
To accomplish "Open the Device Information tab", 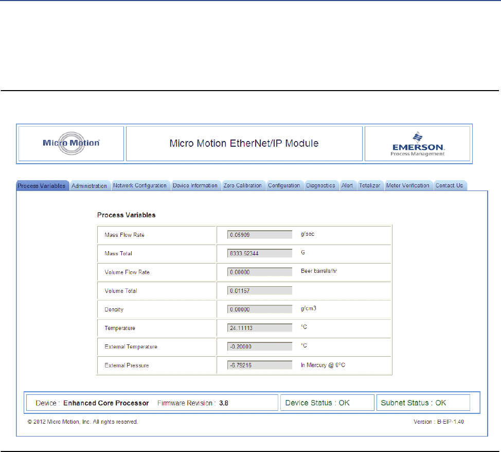I will (195, 185).
